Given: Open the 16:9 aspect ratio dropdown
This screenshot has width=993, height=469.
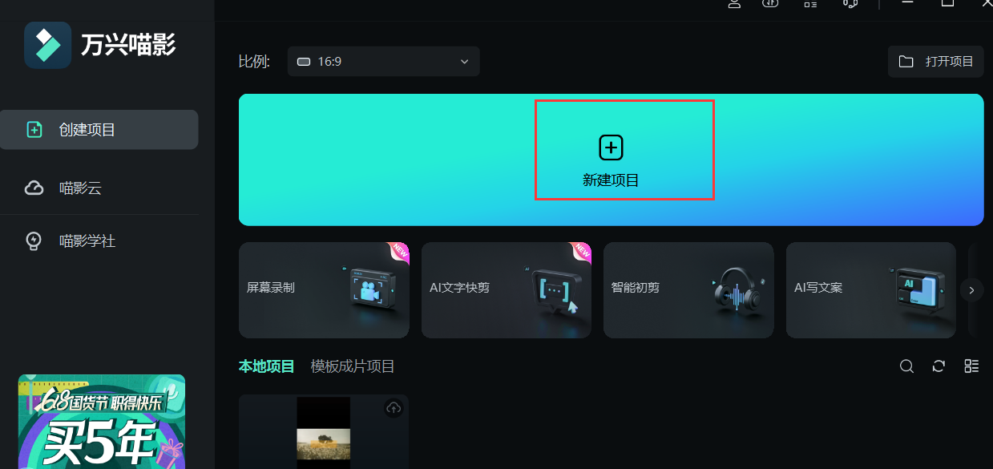Looking at the screenshot, I should (x=383, y=61).
